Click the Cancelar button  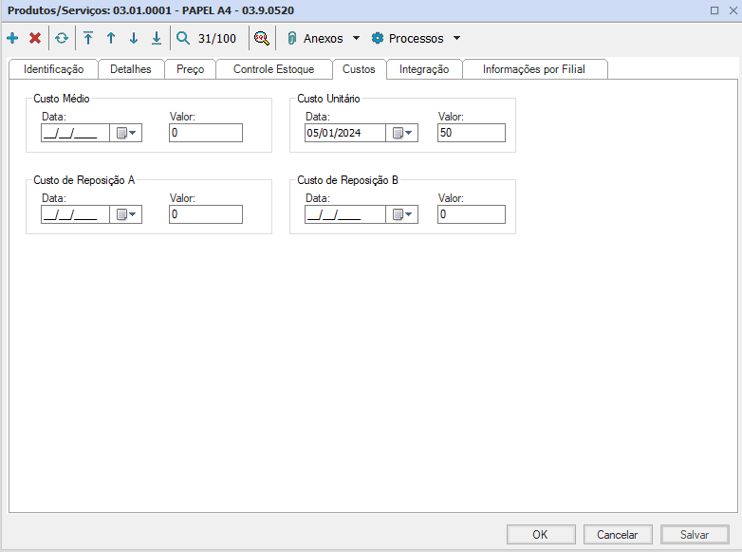[617, 535]
